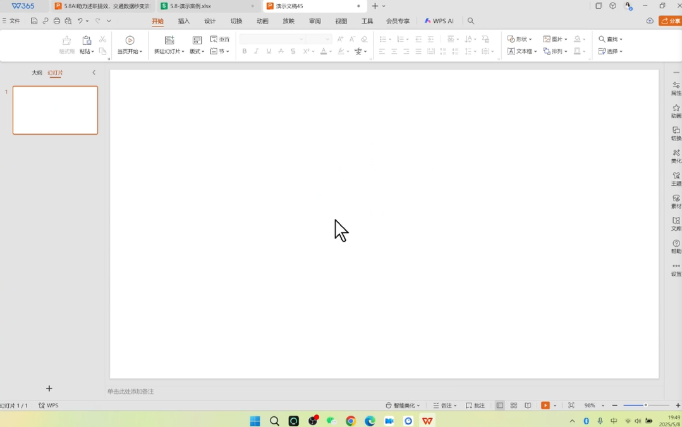The image size is (682, 427).
Task: Click the orange slideshow play button in status bar
Action: 545,405
